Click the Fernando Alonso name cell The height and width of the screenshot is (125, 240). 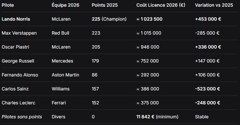tap(20, 75)
